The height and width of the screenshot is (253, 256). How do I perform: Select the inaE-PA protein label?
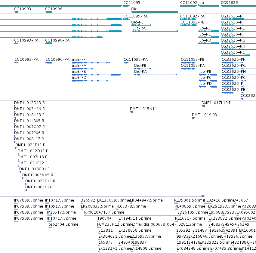coord(79,66)
